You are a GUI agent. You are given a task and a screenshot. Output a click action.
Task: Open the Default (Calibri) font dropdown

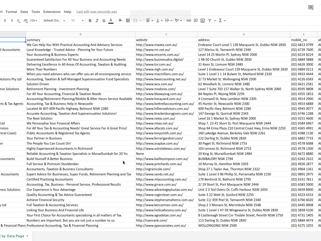54,21
